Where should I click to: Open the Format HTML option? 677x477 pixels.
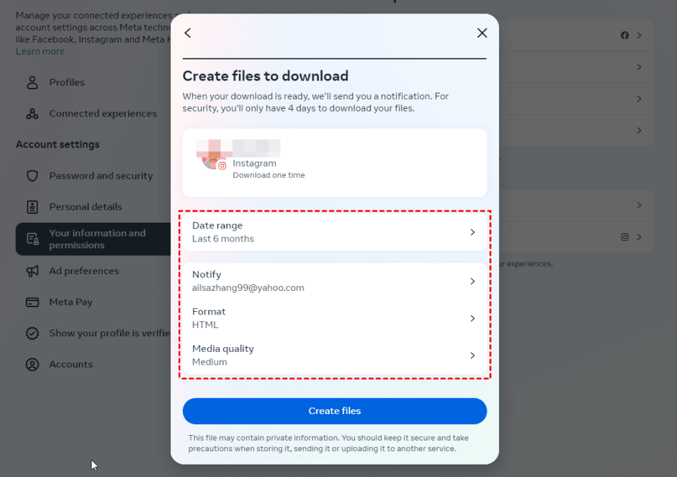[x=334, y=318]
